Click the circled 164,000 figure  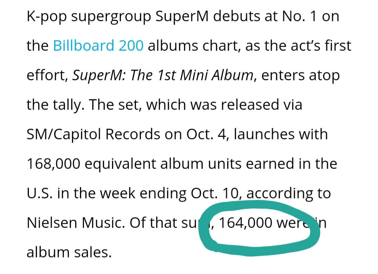pos(246,223)
